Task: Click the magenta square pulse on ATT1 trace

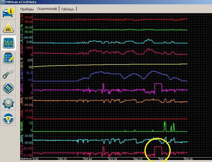Action: point(158,84)
